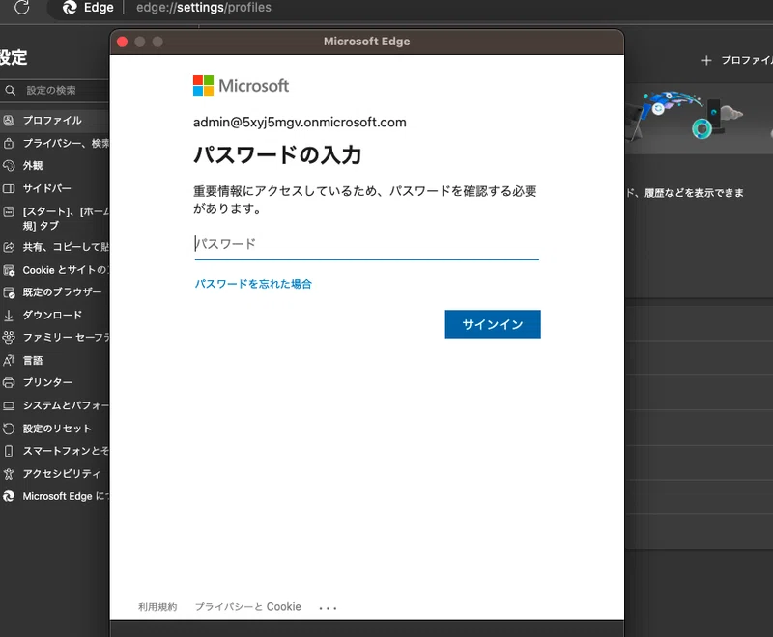The height and width of the screenshot is (637, 773).
Task: Click the 設定のリセット reset icon
Action: 9,429
